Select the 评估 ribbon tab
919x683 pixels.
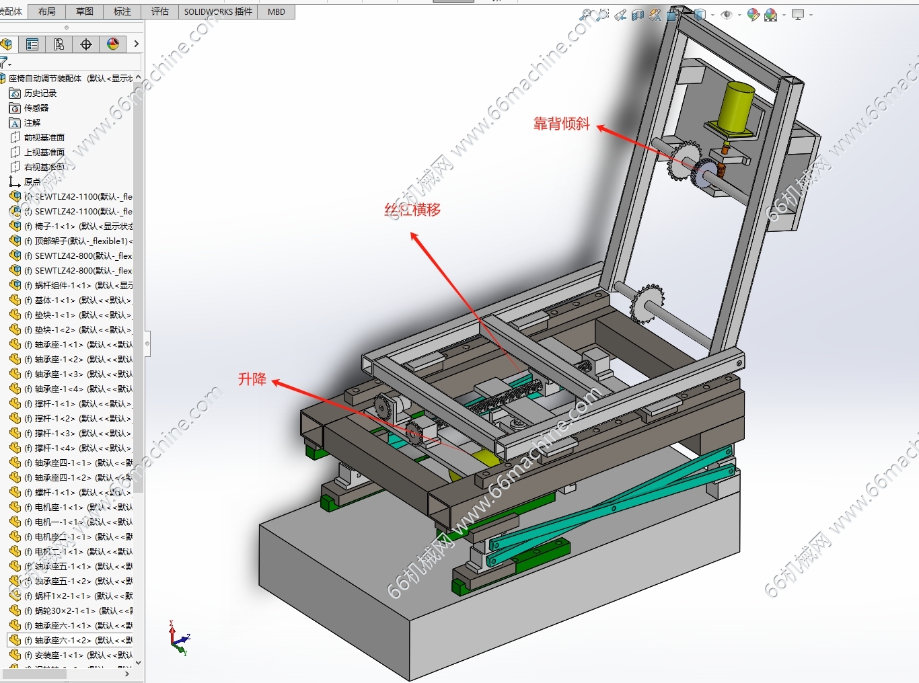tap(160, 11)
